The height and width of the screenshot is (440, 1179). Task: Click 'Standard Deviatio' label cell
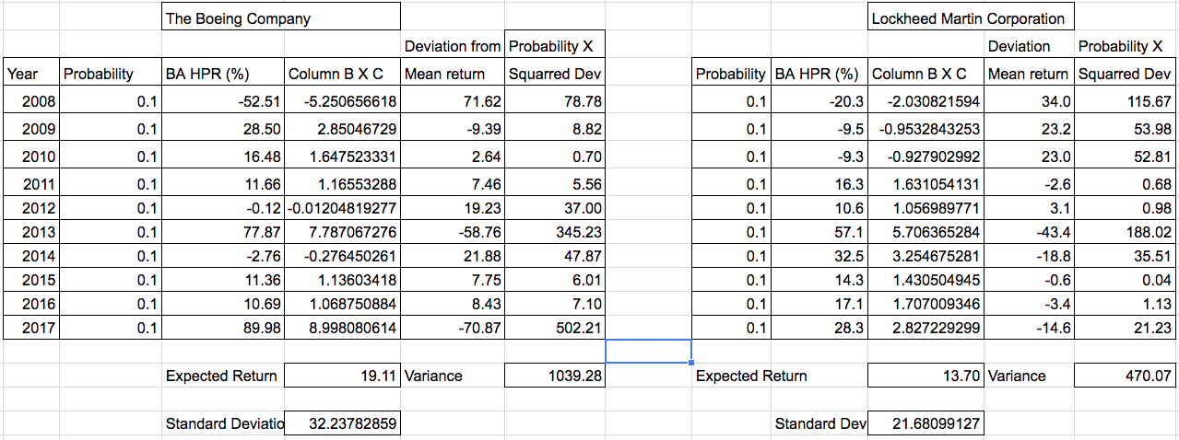223,423
